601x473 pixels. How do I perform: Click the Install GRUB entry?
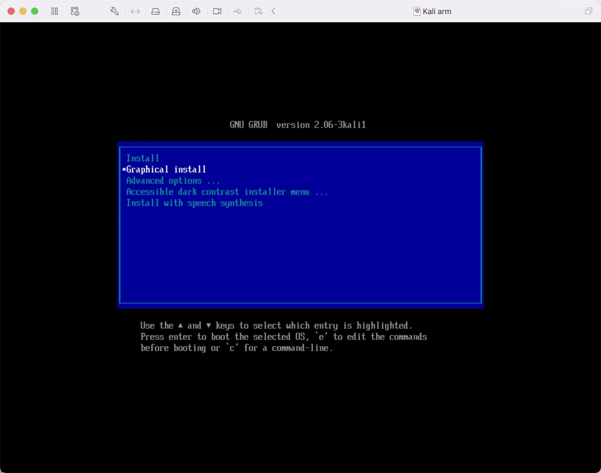point(143,158)
